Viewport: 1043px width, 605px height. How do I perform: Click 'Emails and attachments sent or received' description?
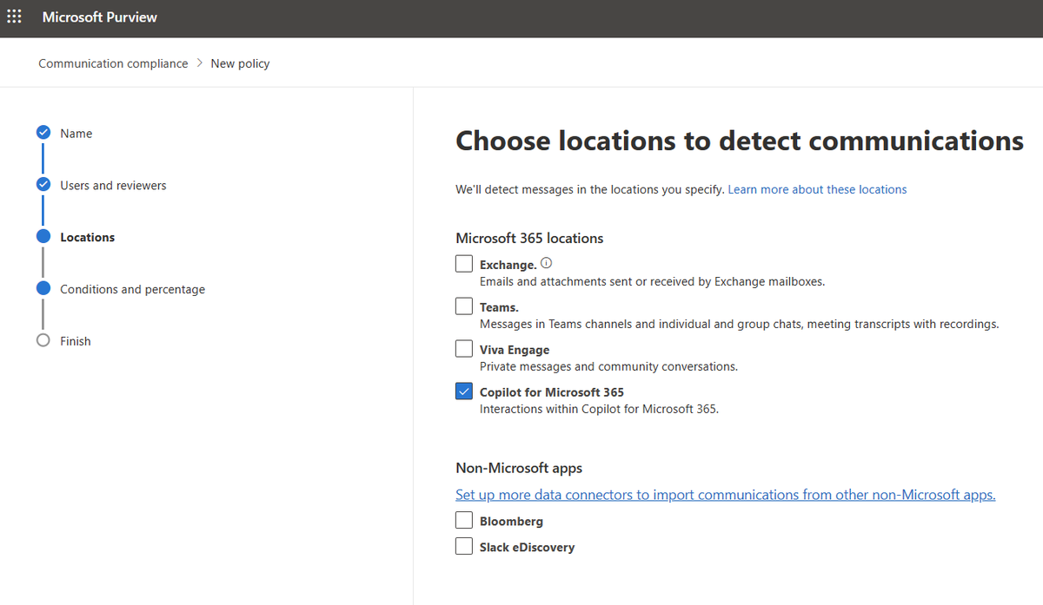coord(652,281)
